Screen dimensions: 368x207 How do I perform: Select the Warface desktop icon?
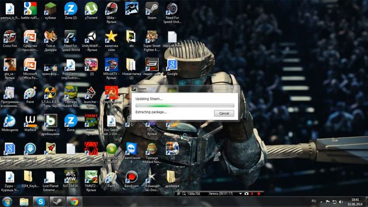pos(30,123)
